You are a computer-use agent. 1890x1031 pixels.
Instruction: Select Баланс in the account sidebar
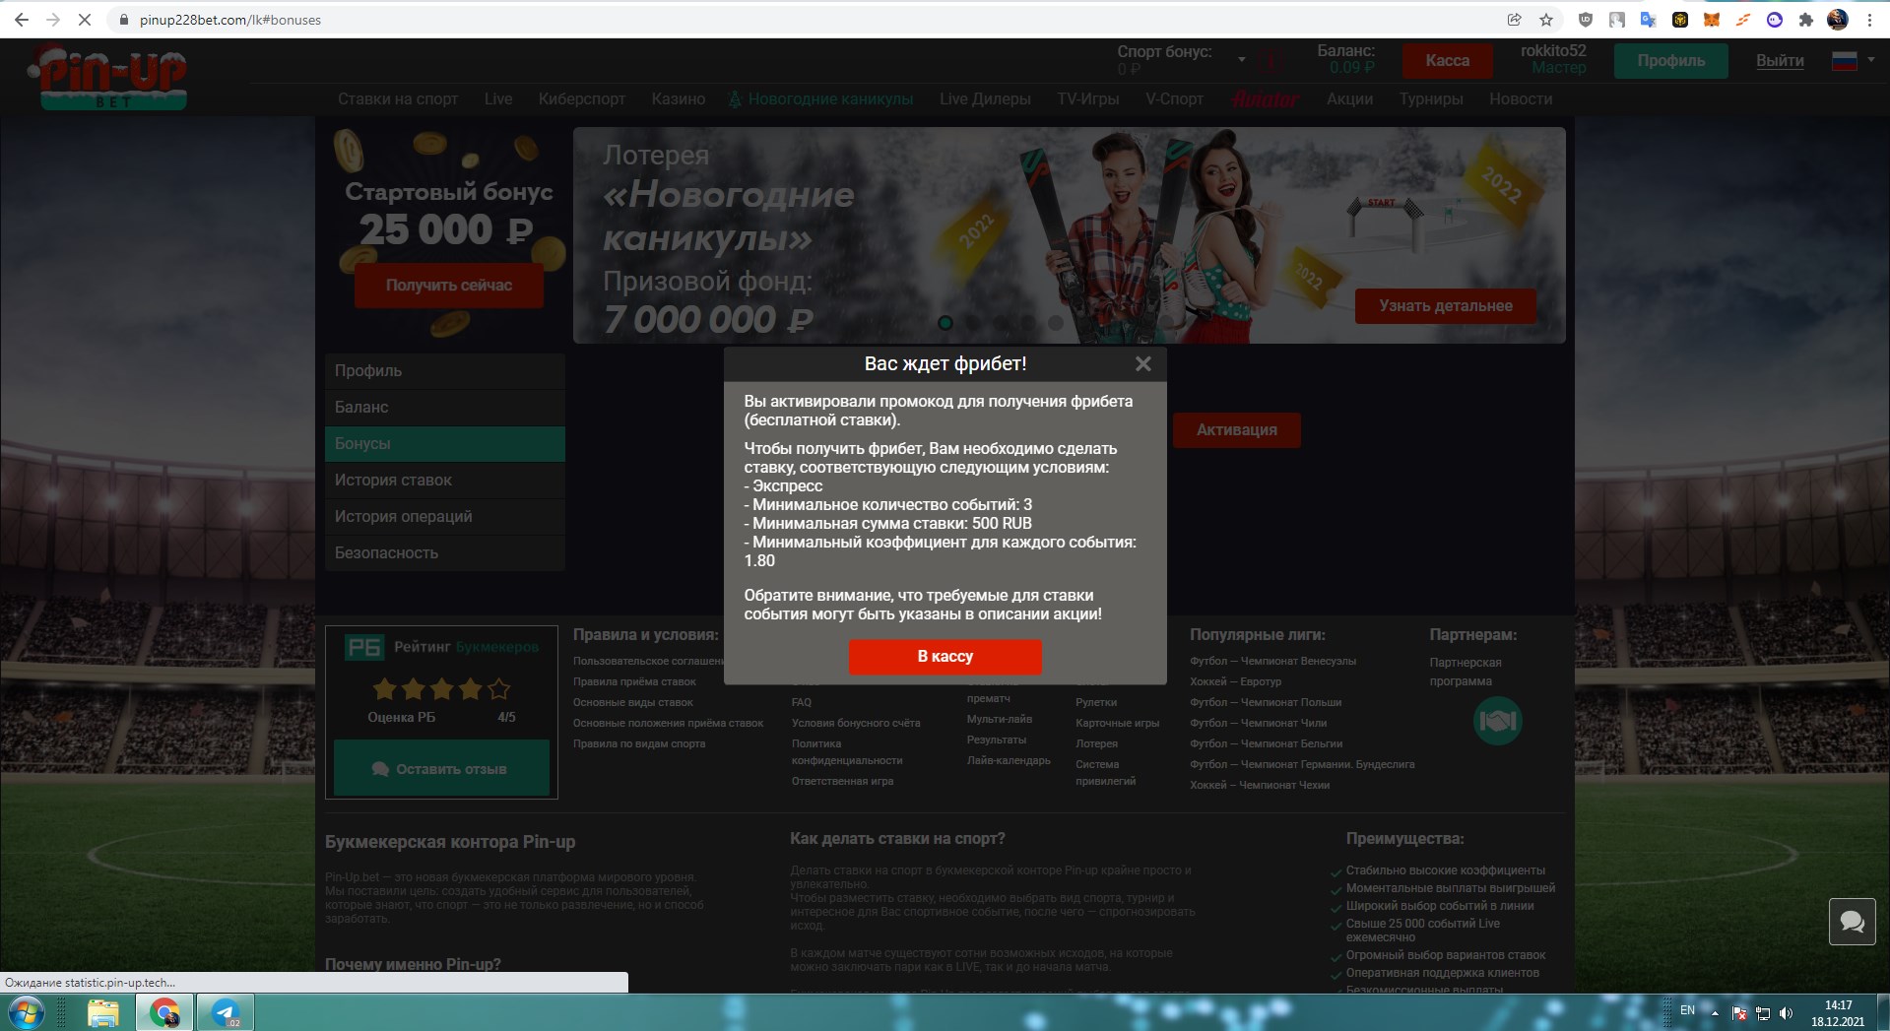click(x=445, y=408)
